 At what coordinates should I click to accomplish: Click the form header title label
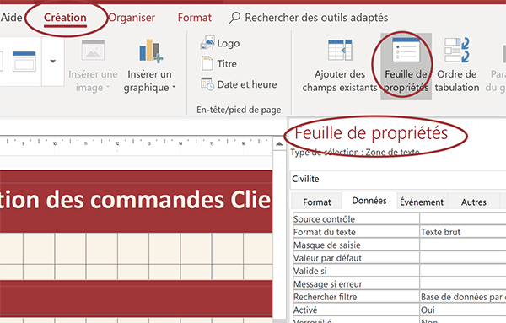tap(136, 200)
